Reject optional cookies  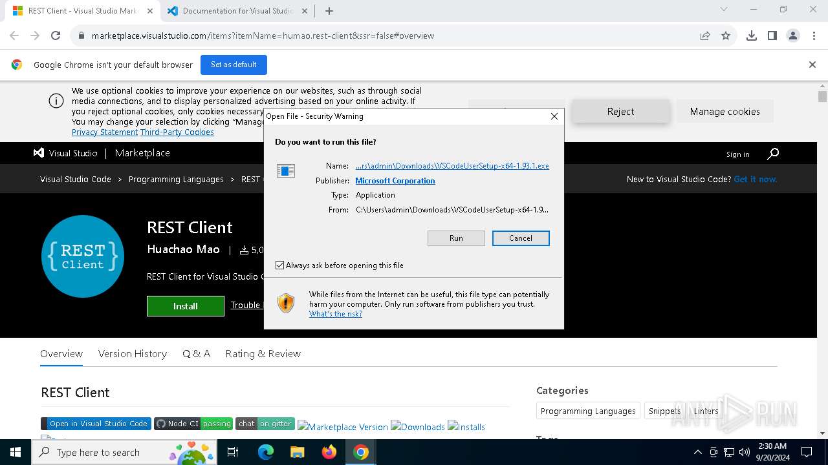(620, 112)
